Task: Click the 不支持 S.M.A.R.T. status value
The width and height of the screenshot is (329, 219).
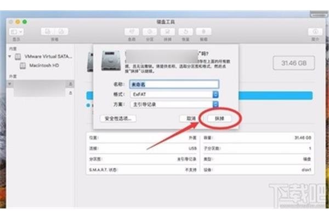Action: [x=190, y=170]
